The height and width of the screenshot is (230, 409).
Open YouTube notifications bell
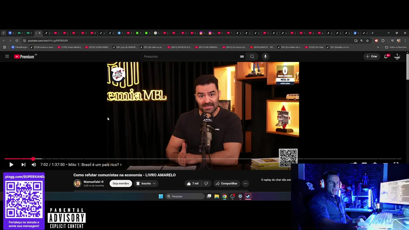(386, 57)
